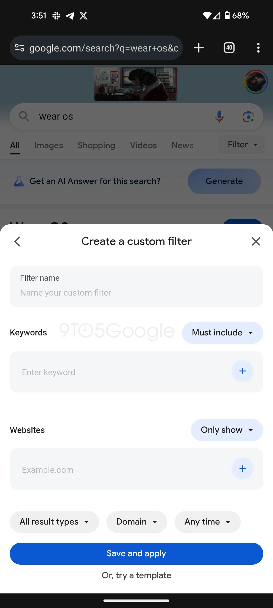Viewport: 273px width, 608px height.
Task: Open a new browser tab
Action: point(199,48)
